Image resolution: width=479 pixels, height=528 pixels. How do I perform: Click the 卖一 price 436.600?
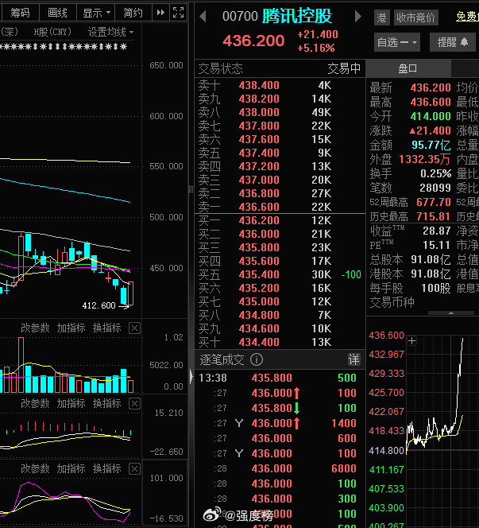coord(259,207)
